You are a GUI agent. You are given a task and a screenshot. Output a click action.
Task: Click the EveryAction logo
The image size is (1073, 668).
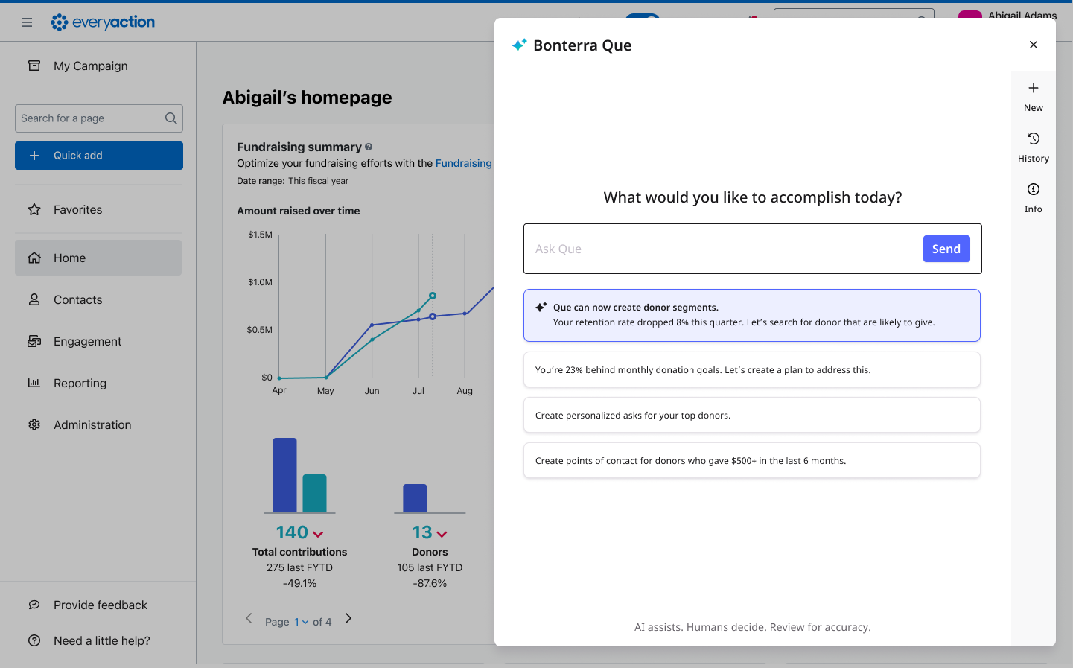103,22
